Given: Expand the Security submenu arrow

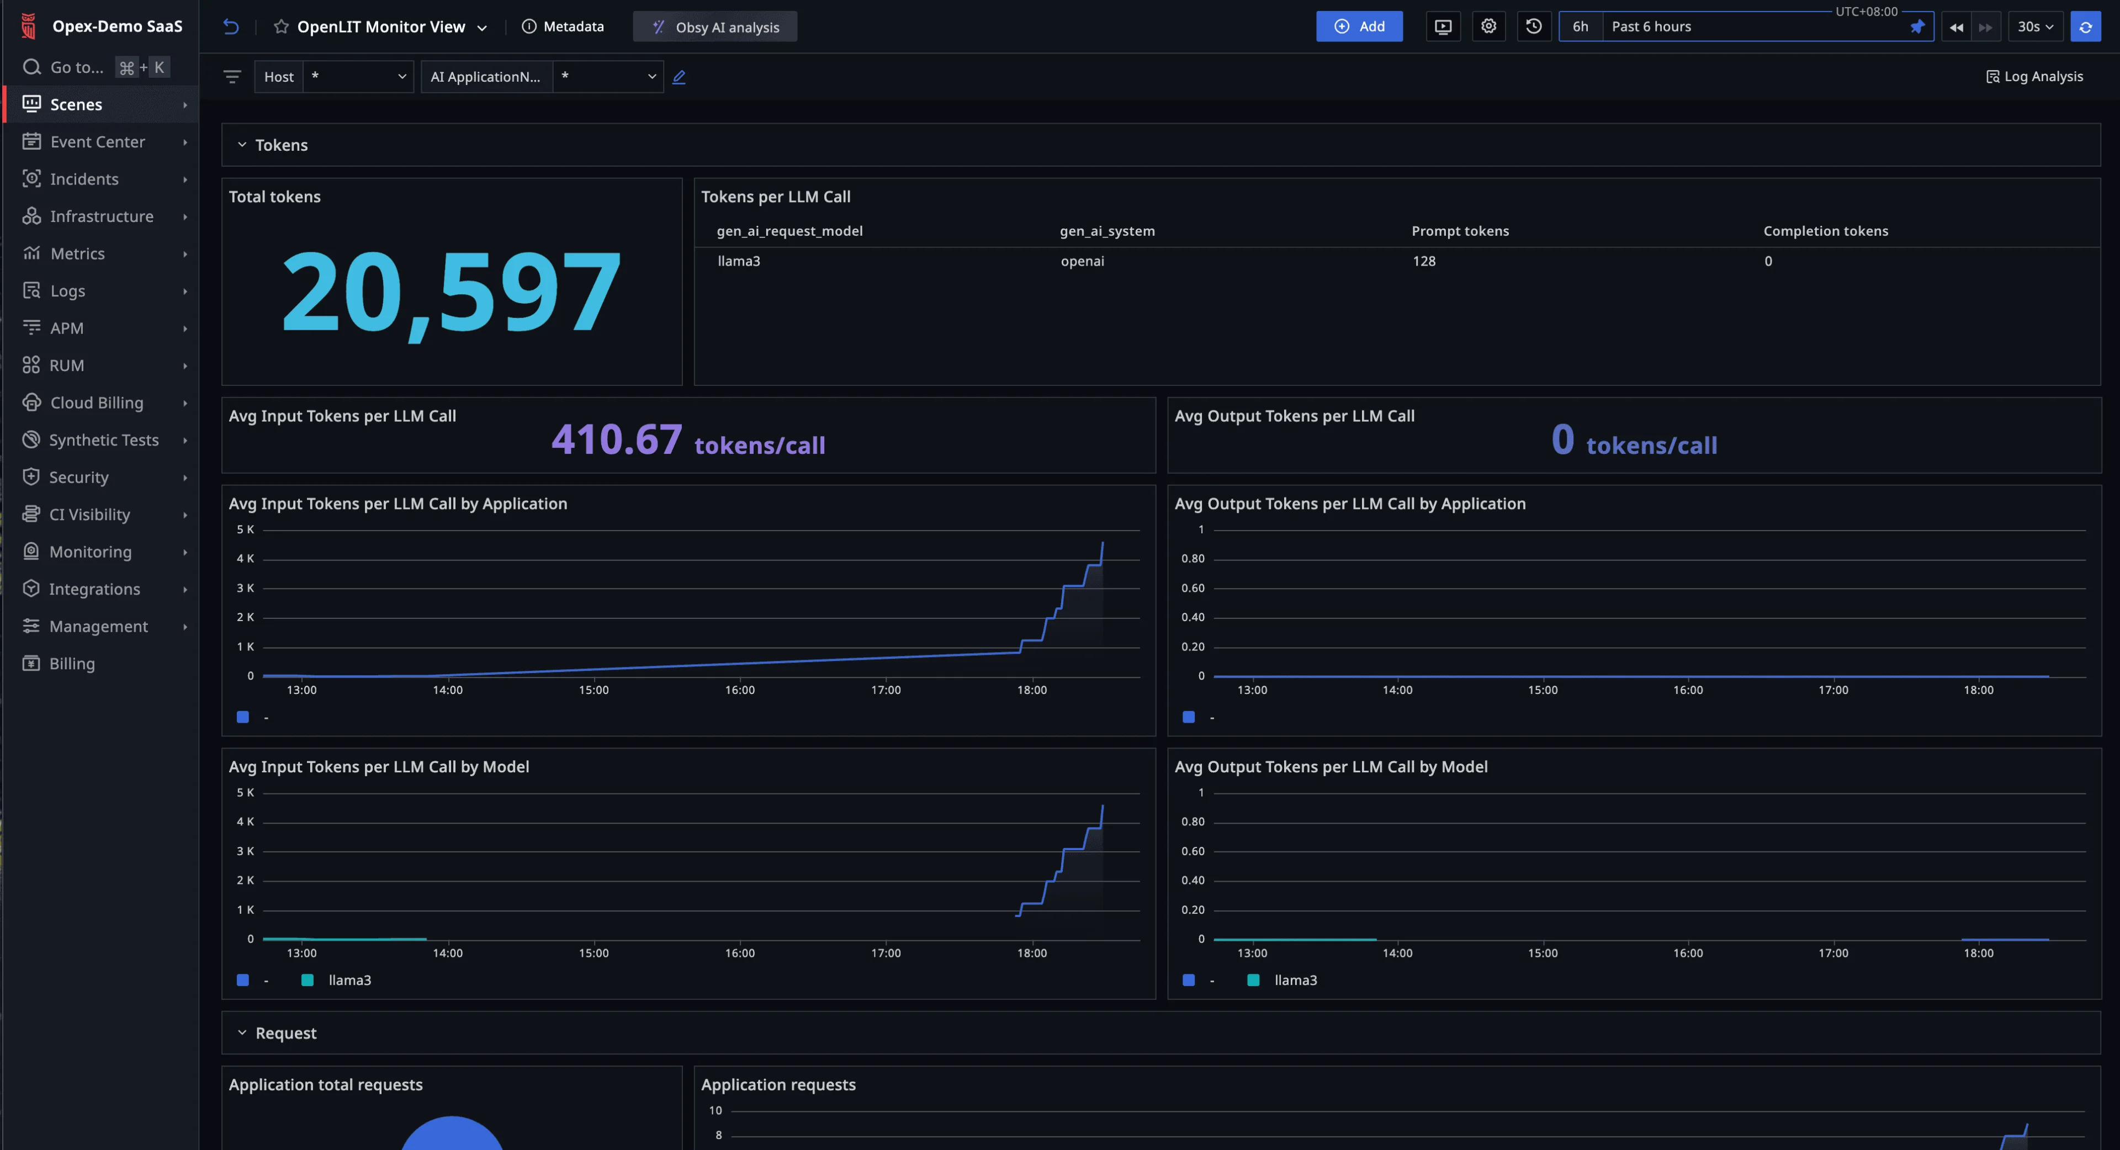Looking at the screenshot, I should coord(185,478).
